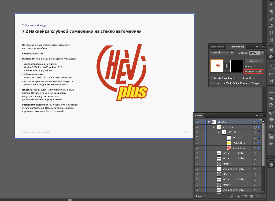Click the Layers panel scrollbar up arrow

[263, 121]
